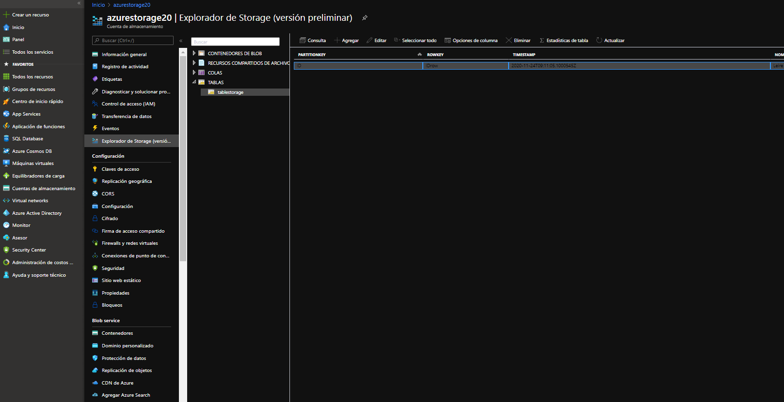Open Control de acceso (IAM)

tap(128, 104)
